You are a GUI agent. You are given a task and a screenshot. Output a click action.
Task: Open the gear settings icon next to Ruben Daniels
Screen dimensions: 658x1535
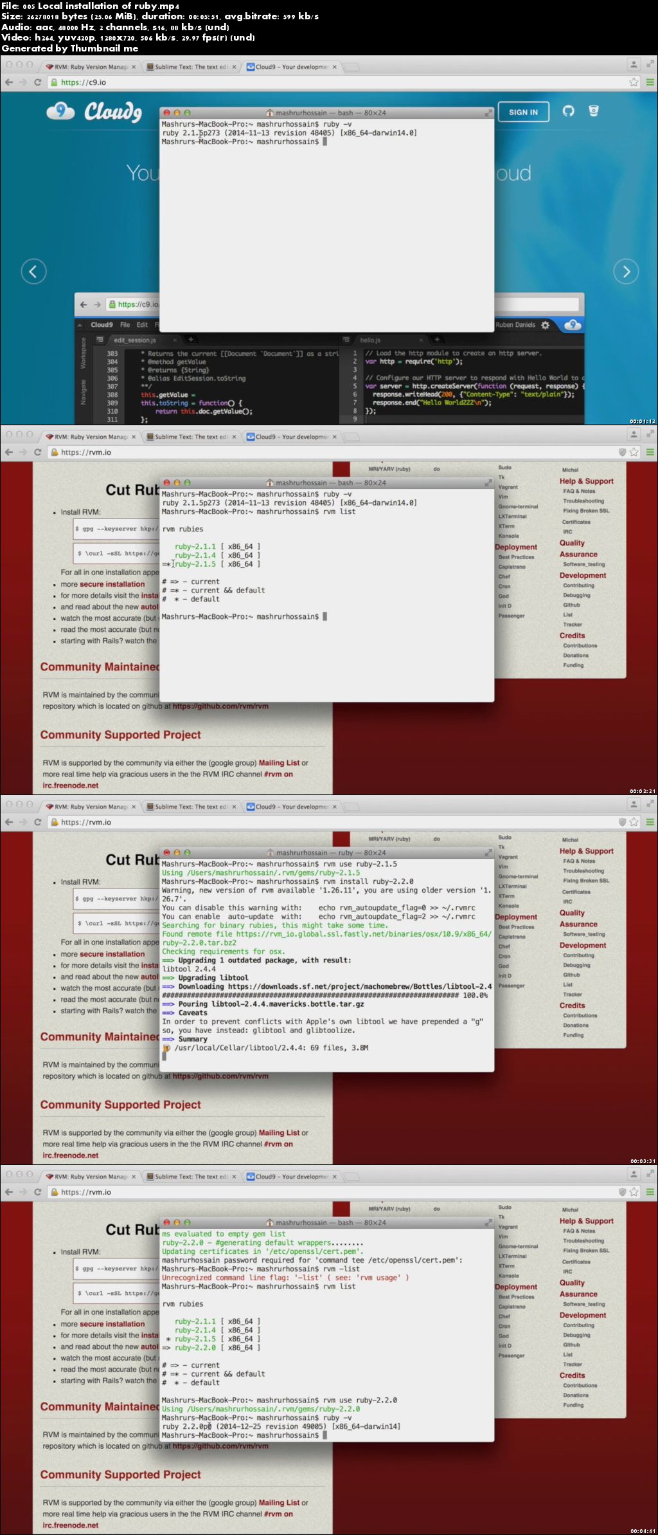pyautogui.click(x=546, y=325)
